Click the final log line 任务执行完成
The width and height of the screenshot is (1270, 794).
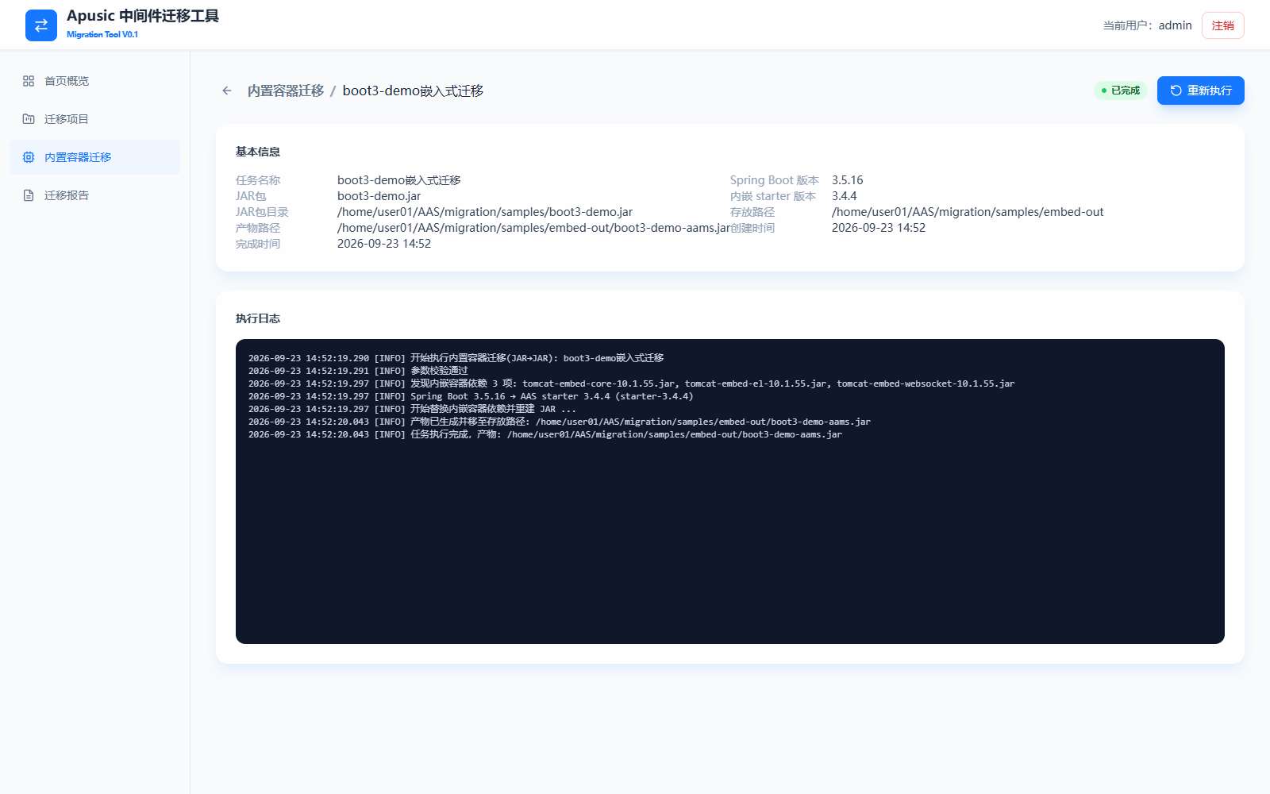coord(545,434)
